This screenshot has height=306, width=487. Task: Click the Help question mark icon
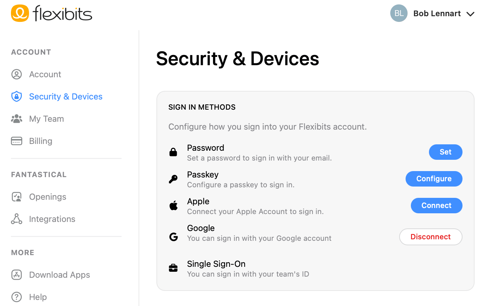[x=17, y=297]
